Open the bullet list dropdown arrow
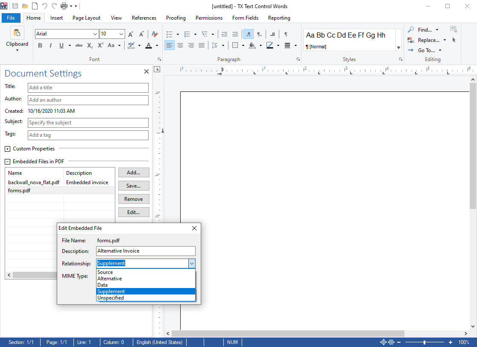Image resolution: width=477 pixels, height=347 pixels. pyautogui.click(x=178, y=34)
